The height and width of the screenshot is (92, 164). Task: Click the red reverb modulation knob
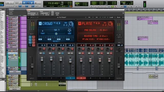(x=110, y=24)
